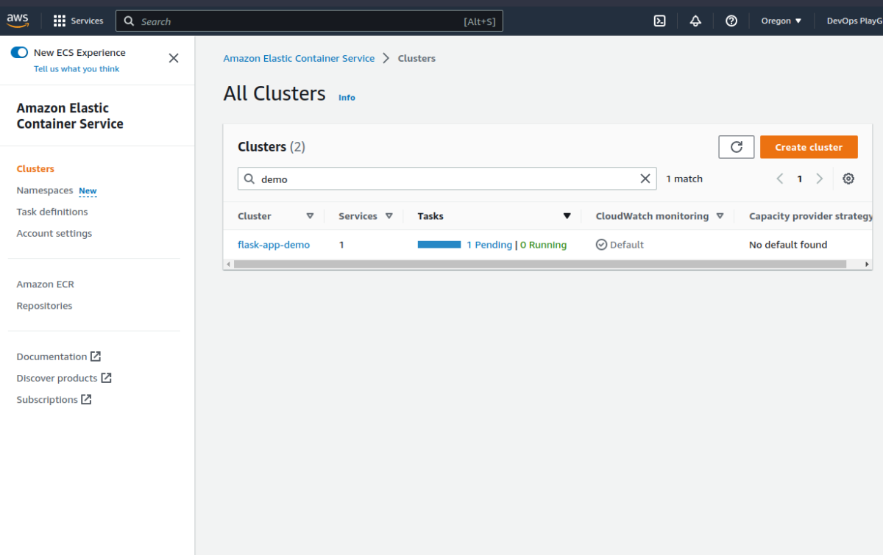The image size is (883, 555).
Task: Refresh the clusters list
Action: pos(736,146)
